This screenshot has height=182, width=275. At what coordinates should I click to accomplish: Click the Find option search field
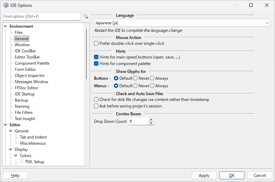(x=41, y=16)
